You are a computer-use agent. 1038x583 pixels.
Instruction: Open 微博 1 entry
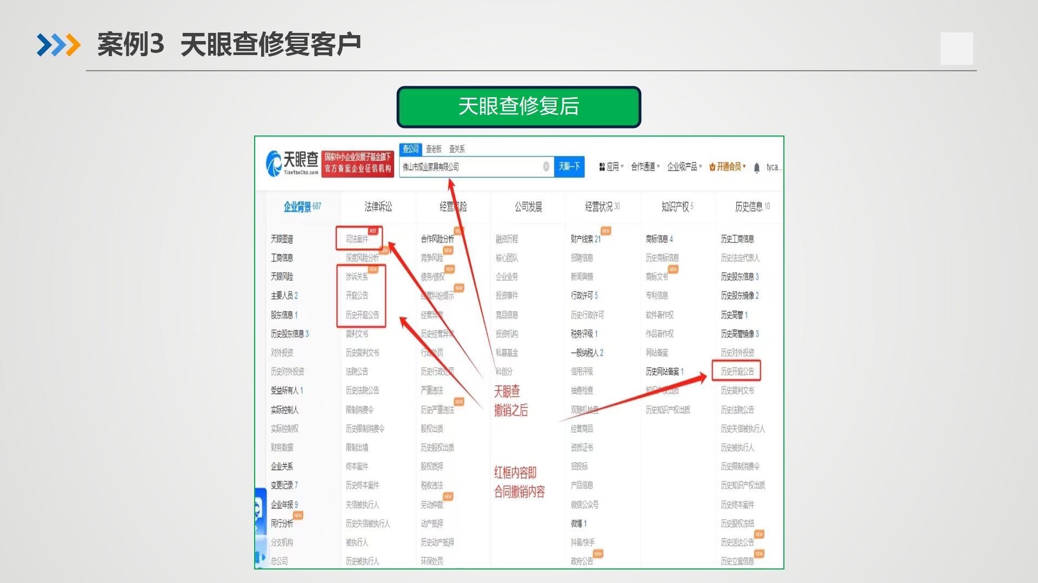(578, 524)
